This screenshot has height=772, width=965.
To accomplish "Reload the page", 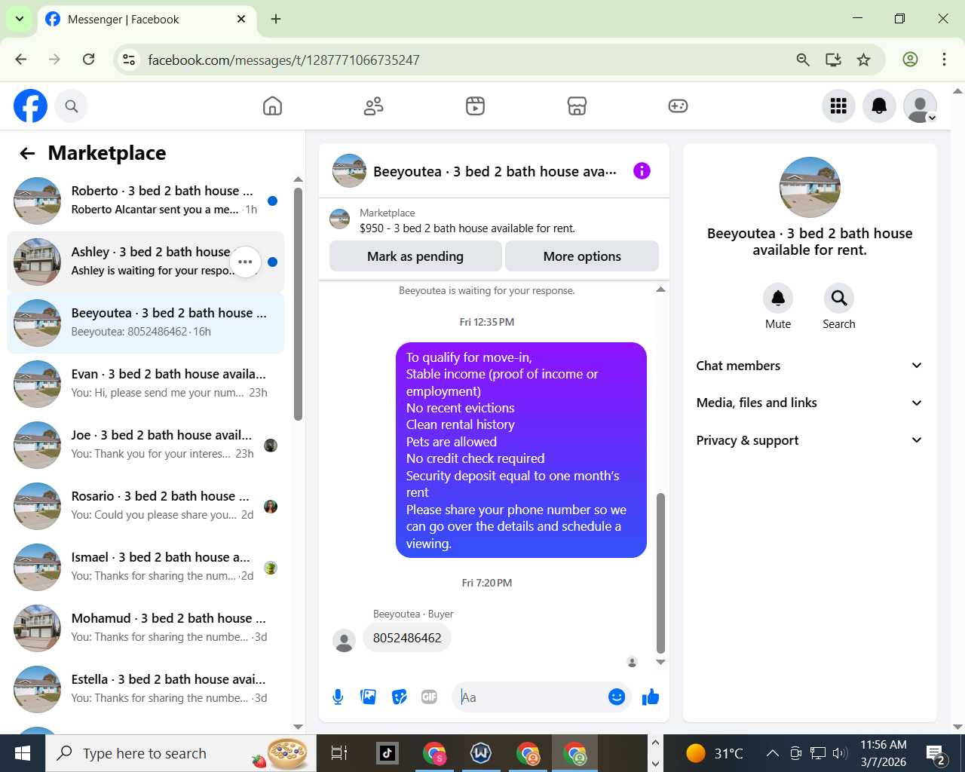I will click(x=89, y=60).
